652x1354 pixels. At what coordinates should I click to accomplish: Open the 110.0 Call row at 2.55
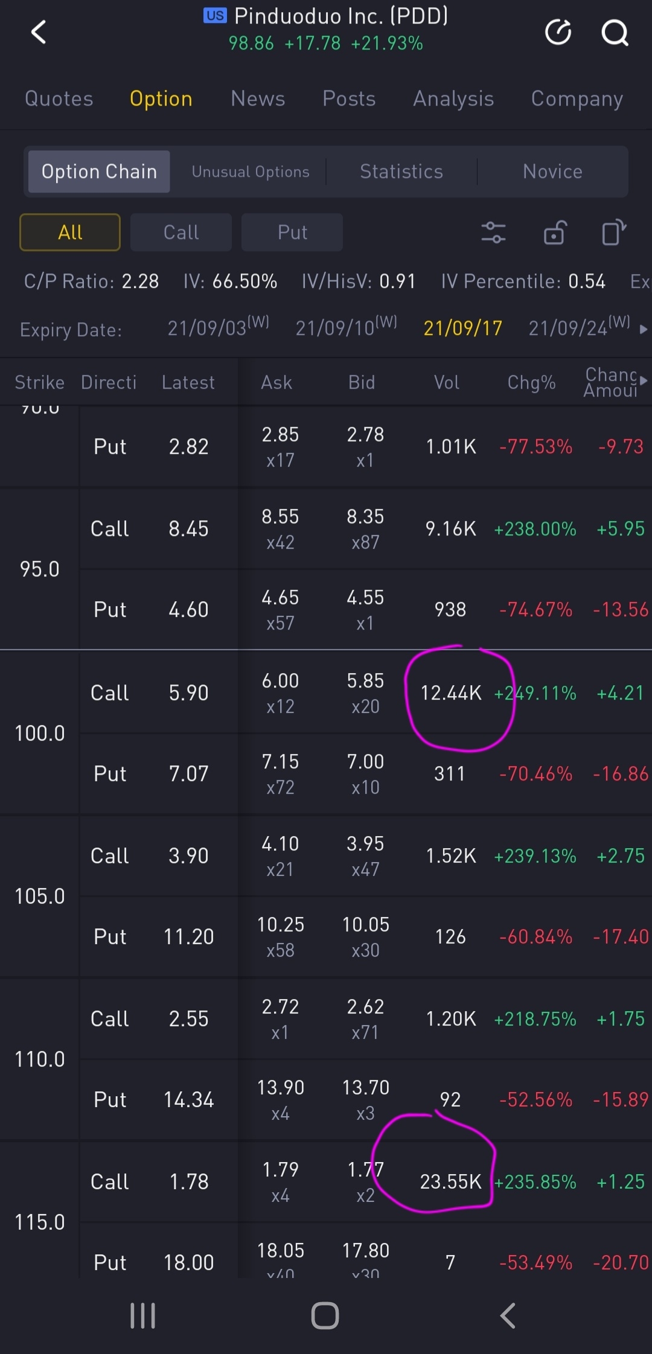[366, 1019]
